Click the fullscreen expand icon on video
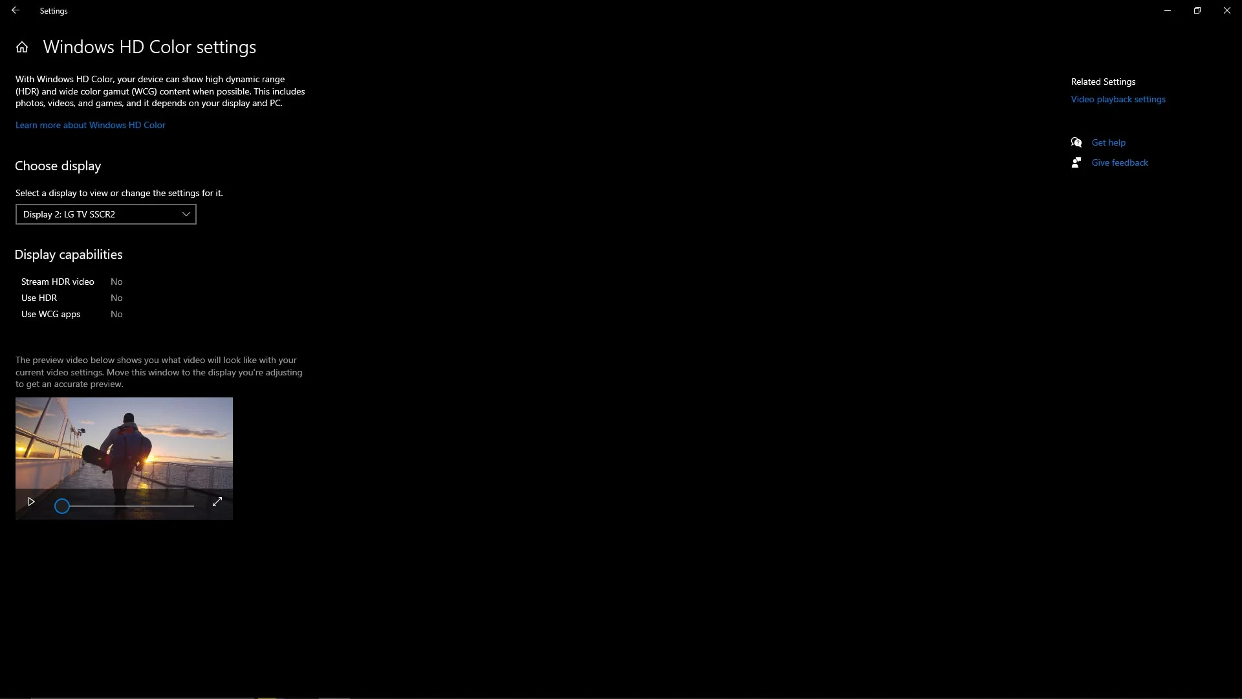 tap(217, 502)
